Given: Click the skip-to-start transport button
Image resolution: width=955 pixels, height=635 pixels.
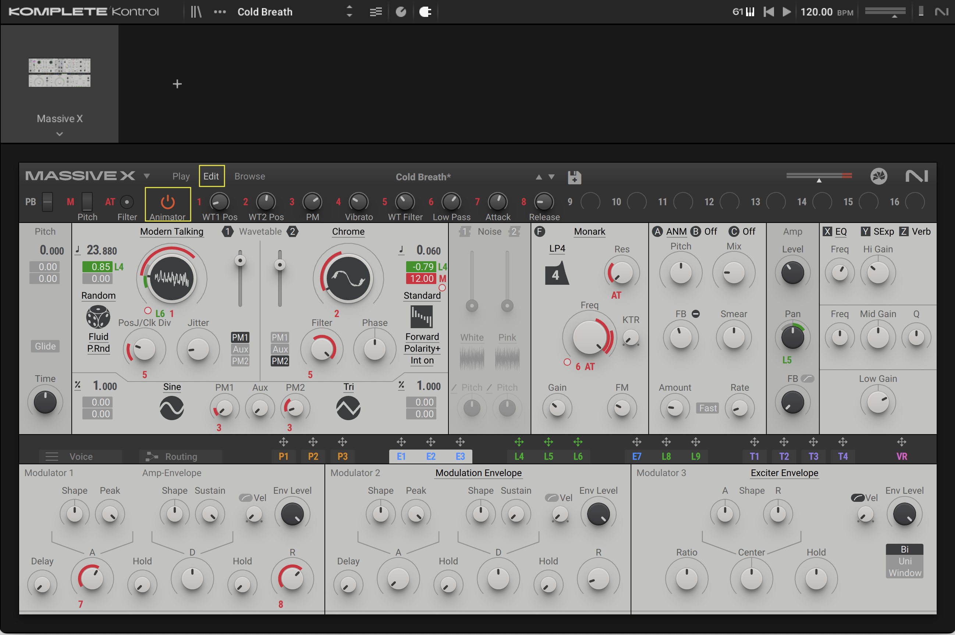Looking at the screenshot, I should point(768,12).
